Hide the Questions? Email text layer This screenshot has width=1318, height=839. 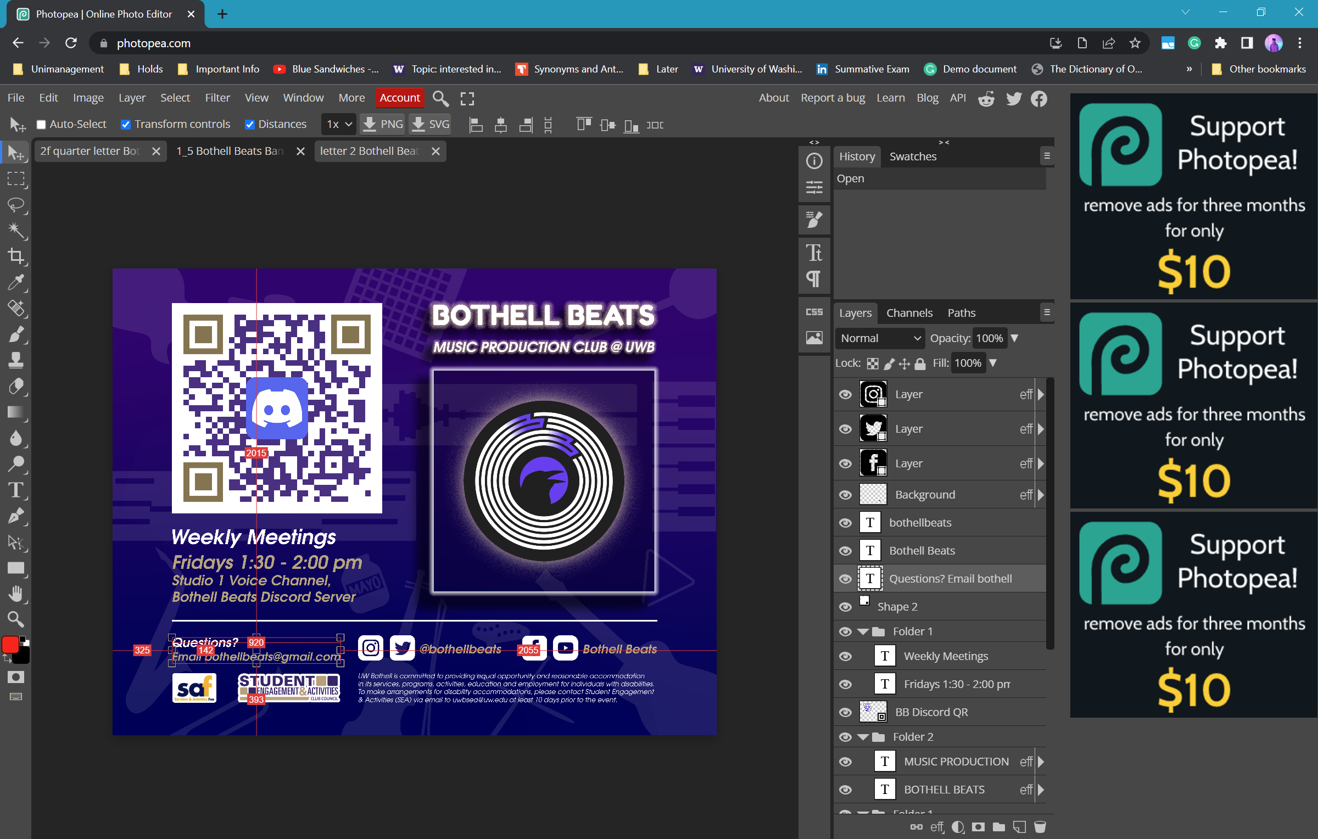tap(846, 579)
